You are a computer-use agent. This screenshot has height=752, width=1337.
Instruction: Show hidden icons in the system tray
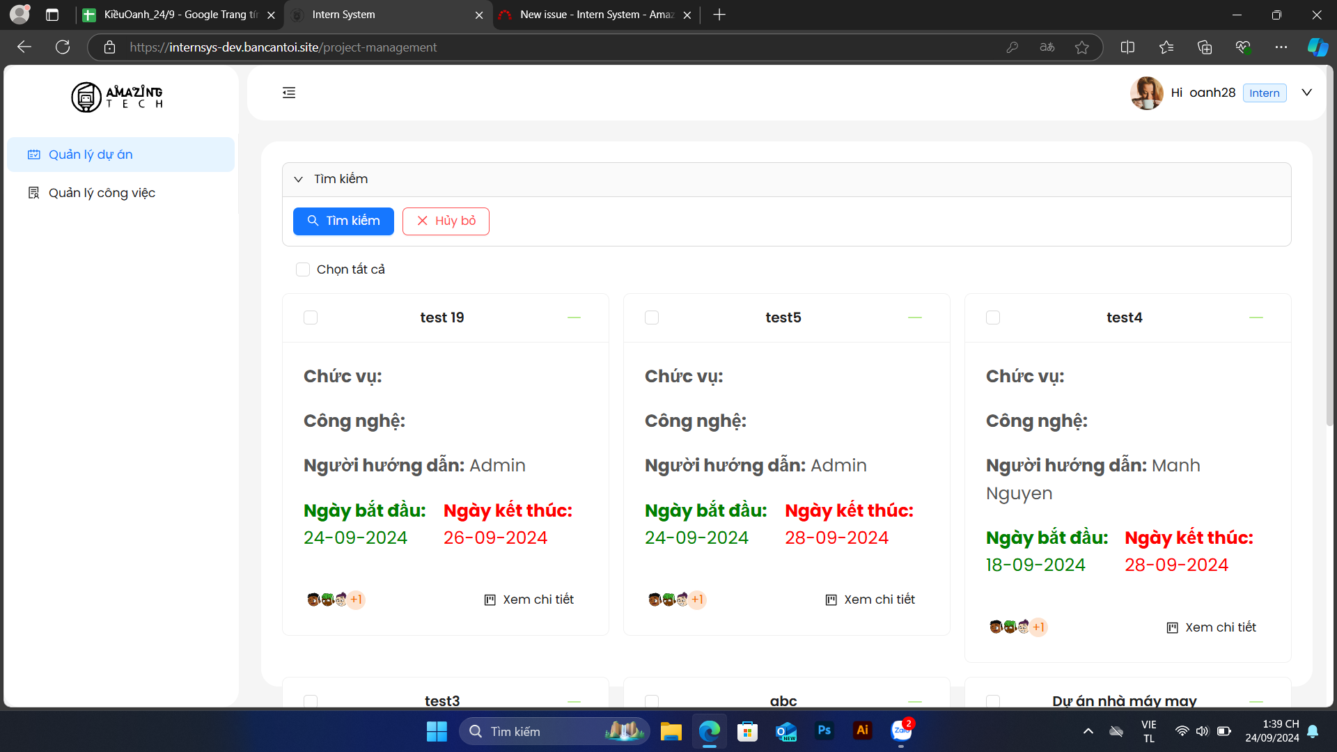[x=1088, y=731]
